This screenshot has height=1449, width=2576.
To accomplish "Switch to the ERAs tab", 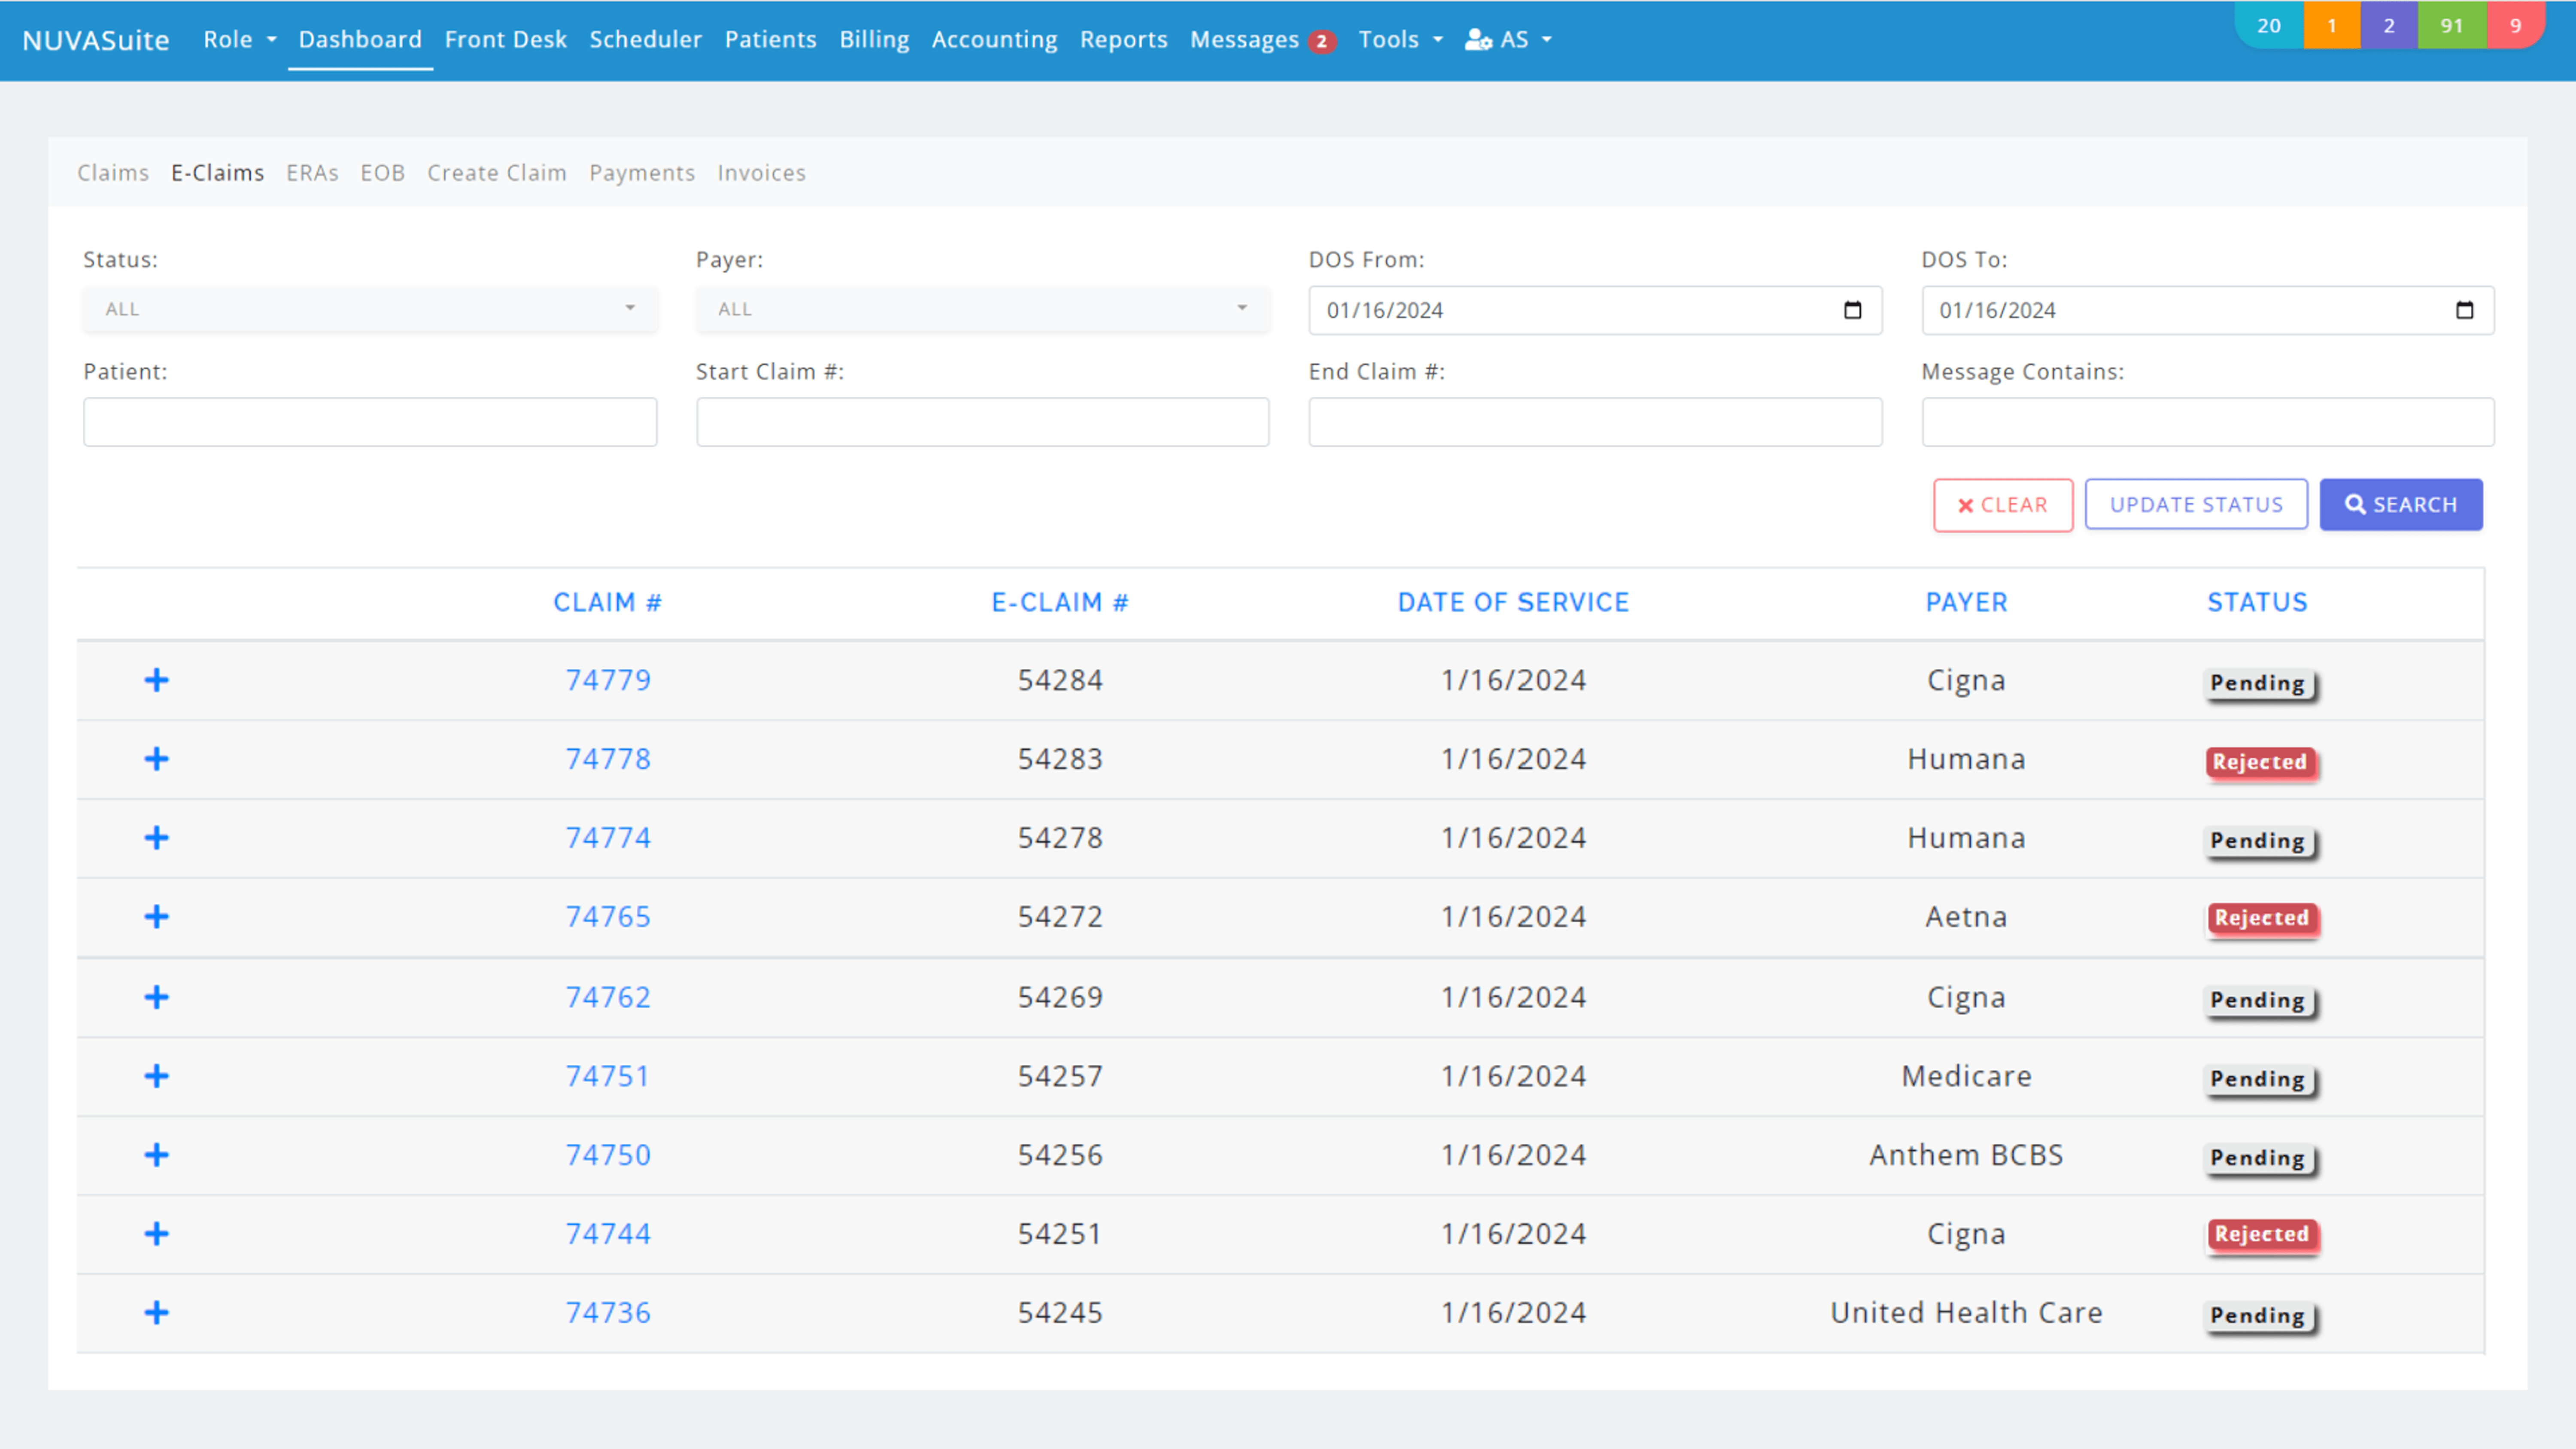I will click(312, 173).
